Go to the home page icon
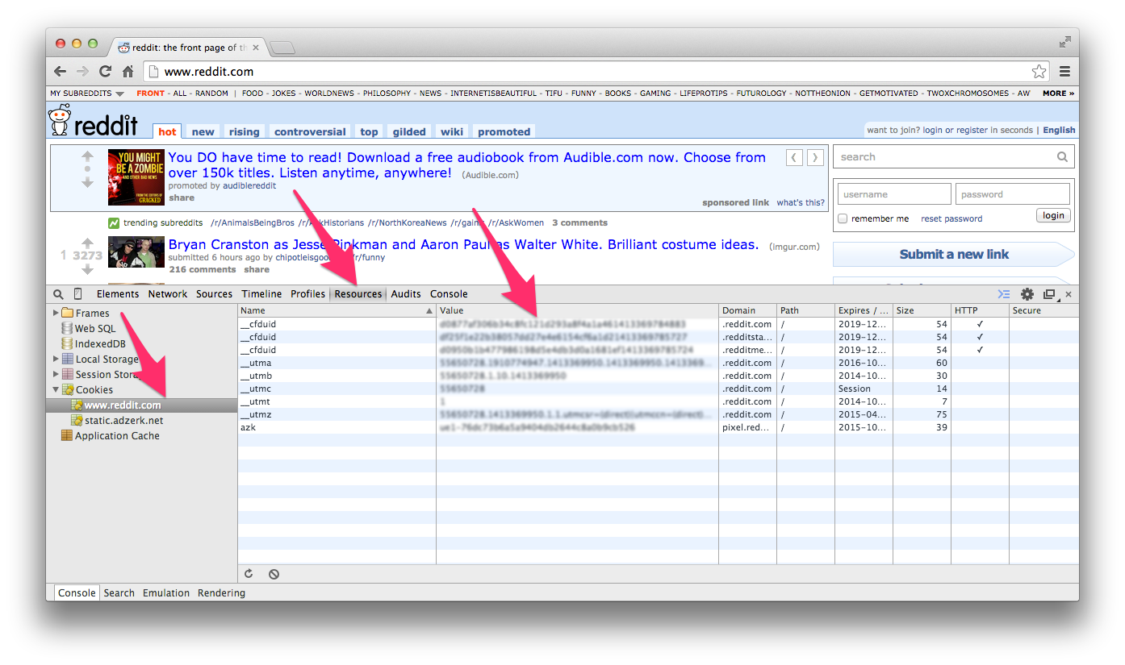 pyautogui.click(x=128, y=71)
